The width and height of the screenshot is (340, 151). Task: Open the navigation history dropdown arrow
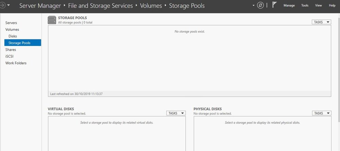coord(8,5)
